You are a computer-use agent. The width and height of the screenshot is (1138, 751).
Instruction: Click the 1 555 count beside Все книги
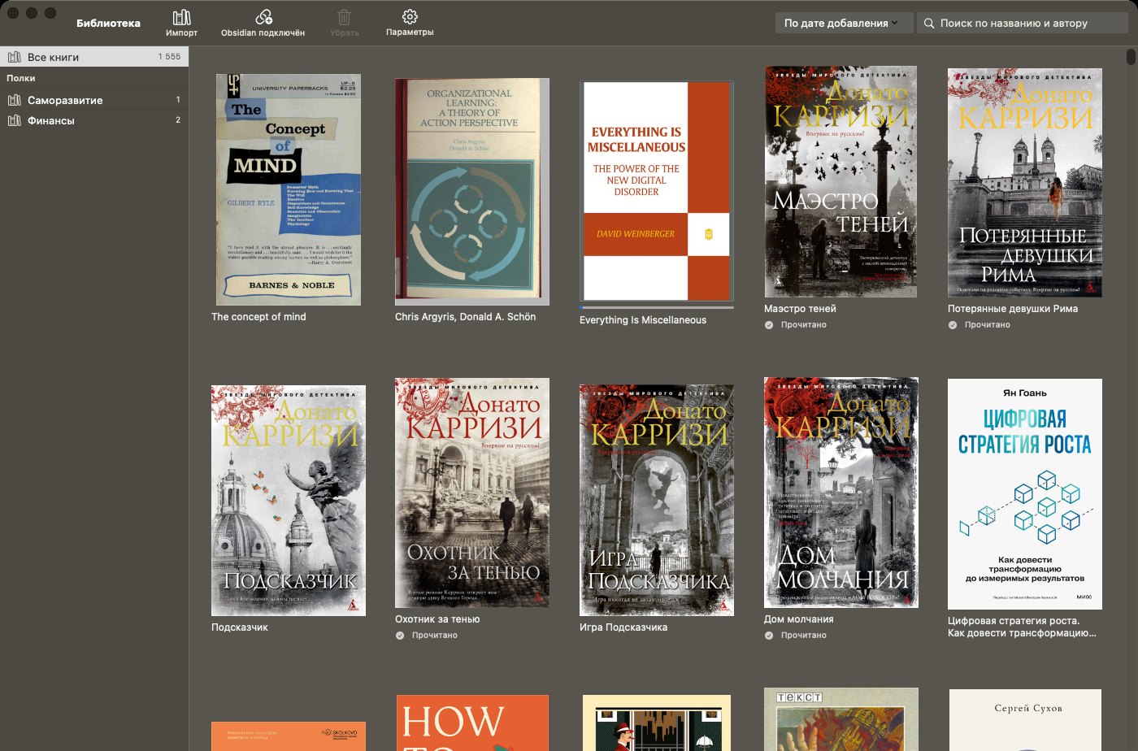169,57
